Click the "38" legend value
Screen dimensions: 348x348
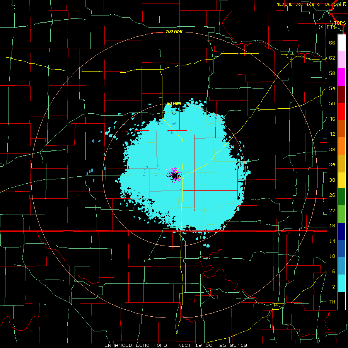[332, 149]
